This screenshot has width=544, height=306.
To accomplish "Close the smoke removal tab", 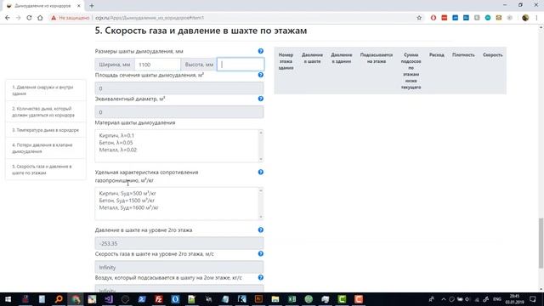I will [79, 6].
